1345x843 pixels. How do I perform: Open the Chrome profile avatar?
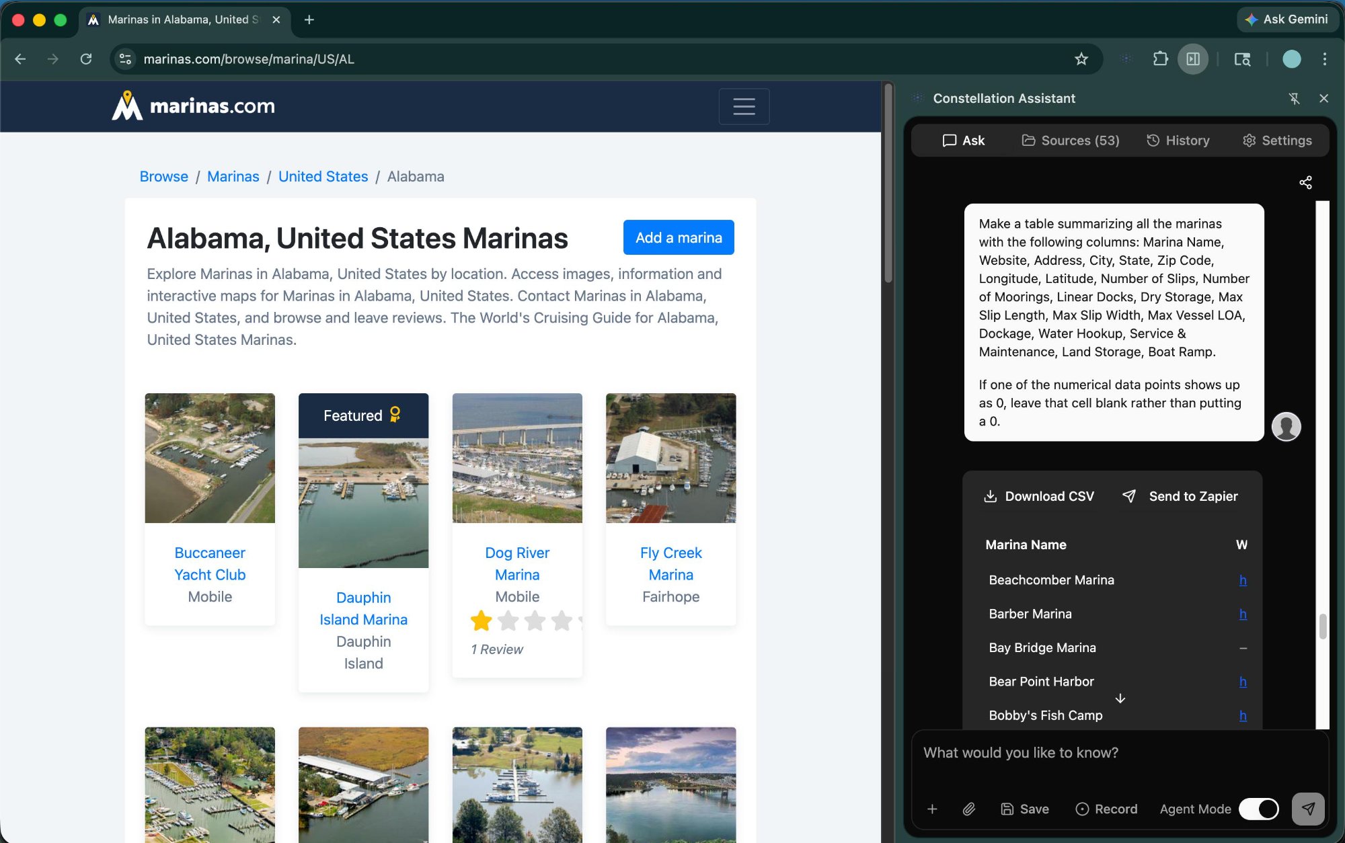click(x=1292, y=59)
